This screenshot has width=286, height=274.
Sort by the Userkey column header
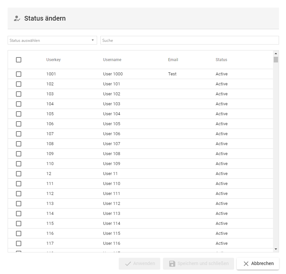point(53,60)
